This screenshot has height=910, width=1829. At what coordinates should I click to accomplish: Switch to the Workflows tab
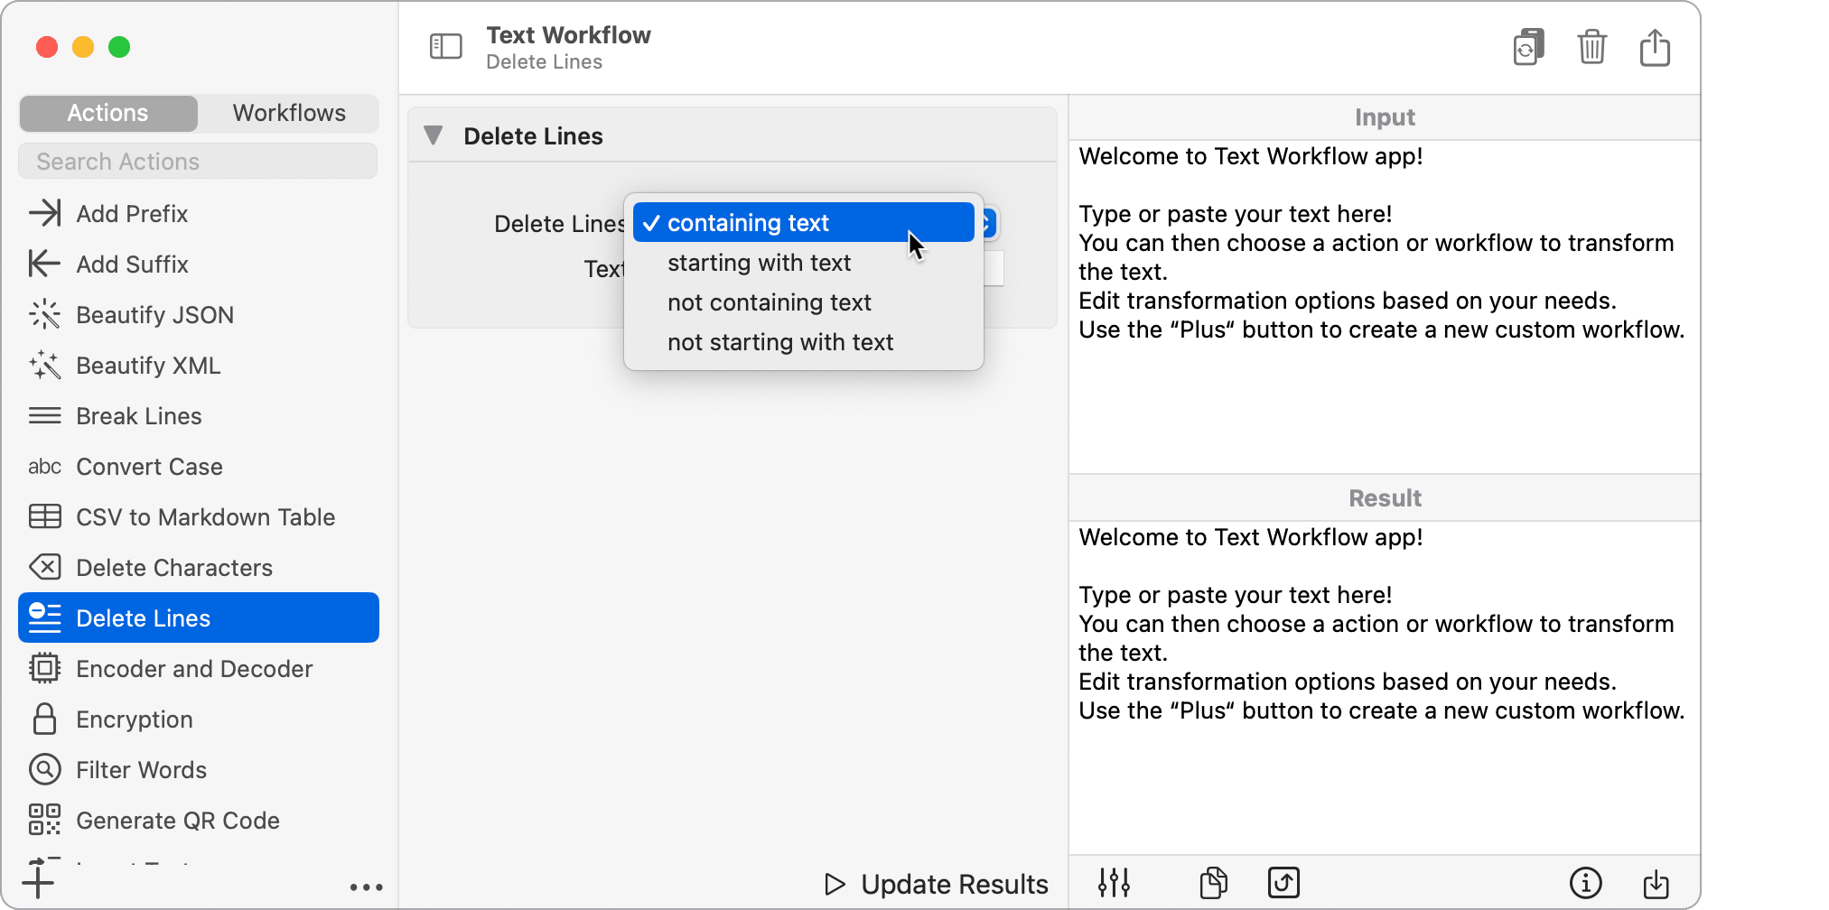click(289, 113)
